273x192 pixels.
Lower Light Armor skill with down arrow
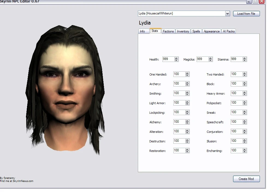(x=187, y=104)
